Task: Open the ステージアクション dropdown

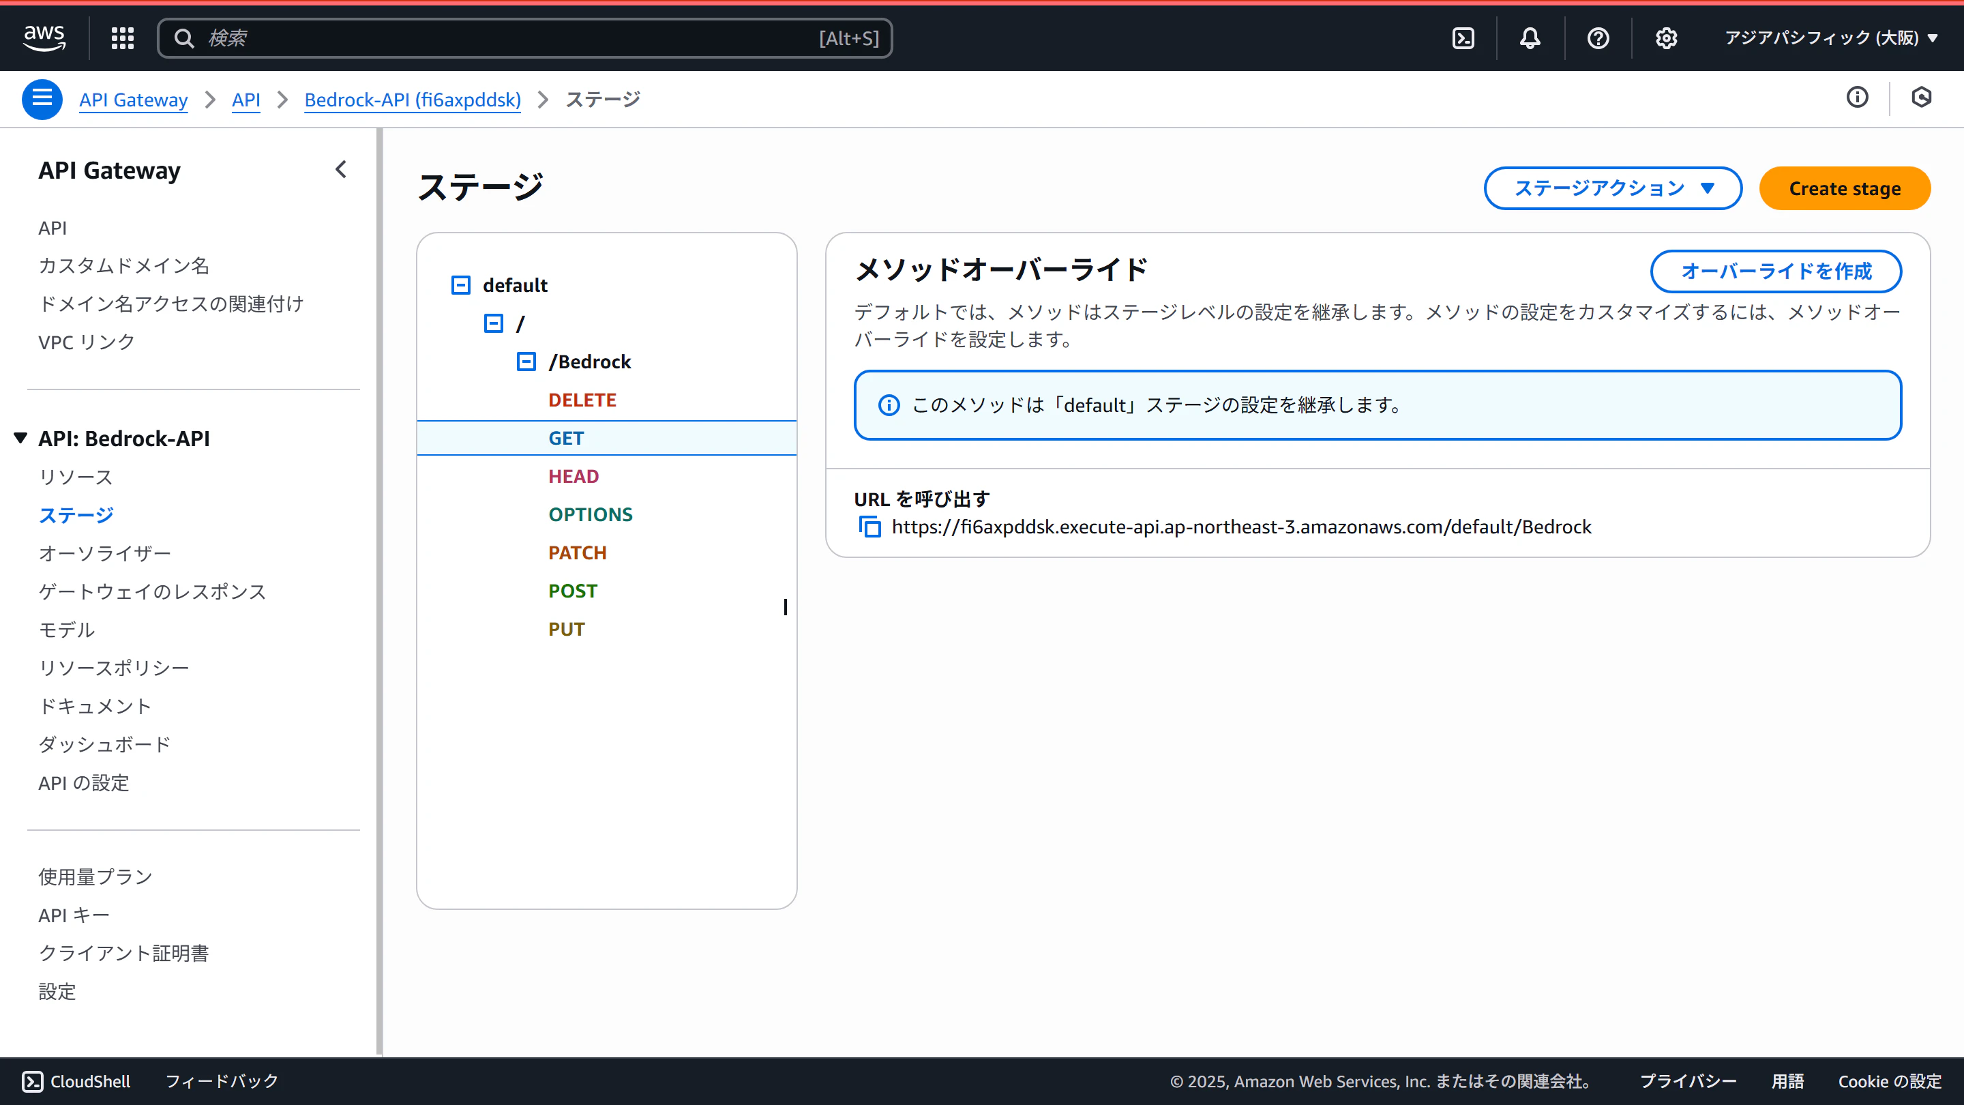Action: [x=1613, y=188]
